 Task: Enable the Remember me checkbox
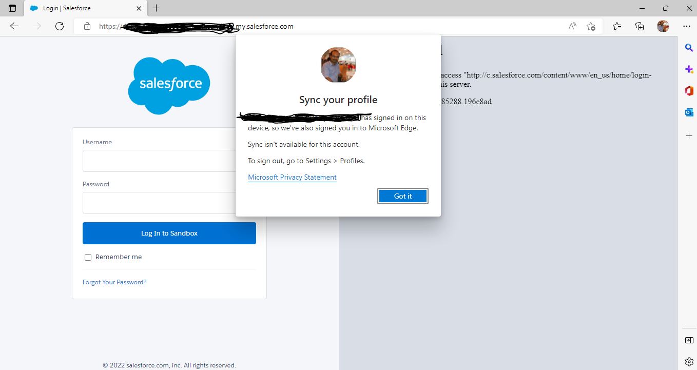[x=88, y=257]
